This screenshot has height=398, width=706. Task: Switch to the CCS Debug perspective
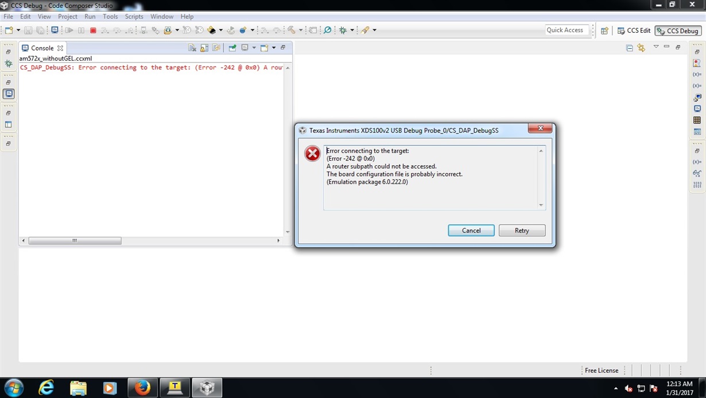(678, 30)
